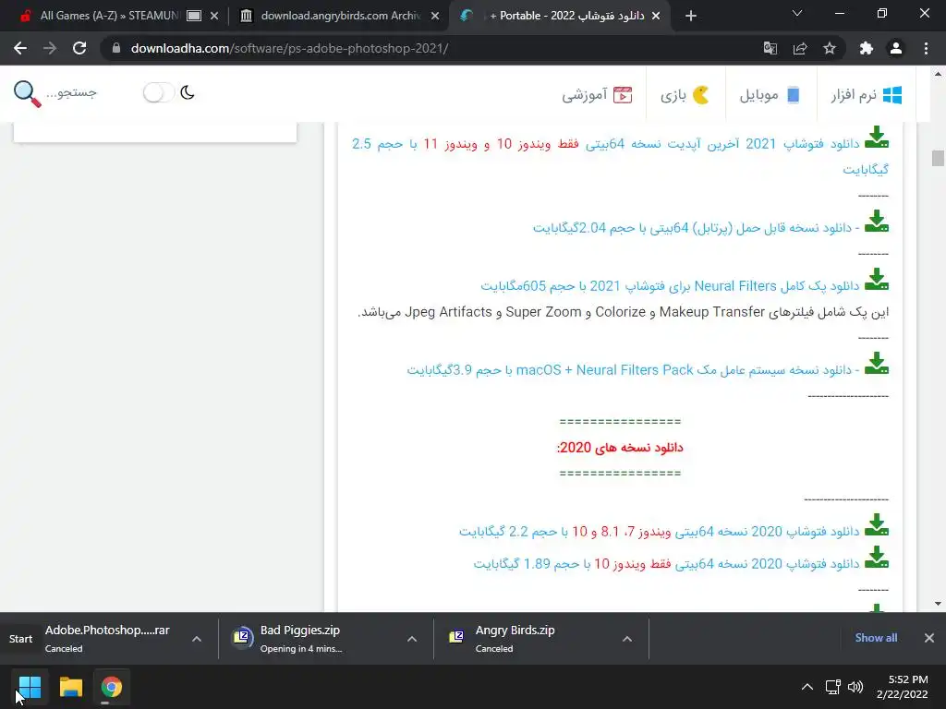Switch to the All Games (A-Z) STEAMUNLOCKED tab
The height and width of the screenshot is (709, 946).
tap(109, 16)
